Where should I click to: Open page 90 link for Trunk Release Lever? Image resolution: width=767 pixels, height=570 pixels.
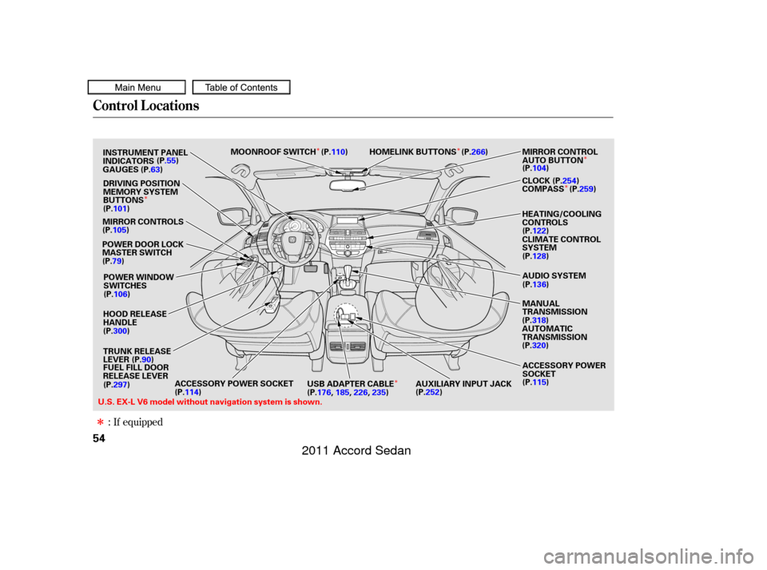click(x=146, y=360)
